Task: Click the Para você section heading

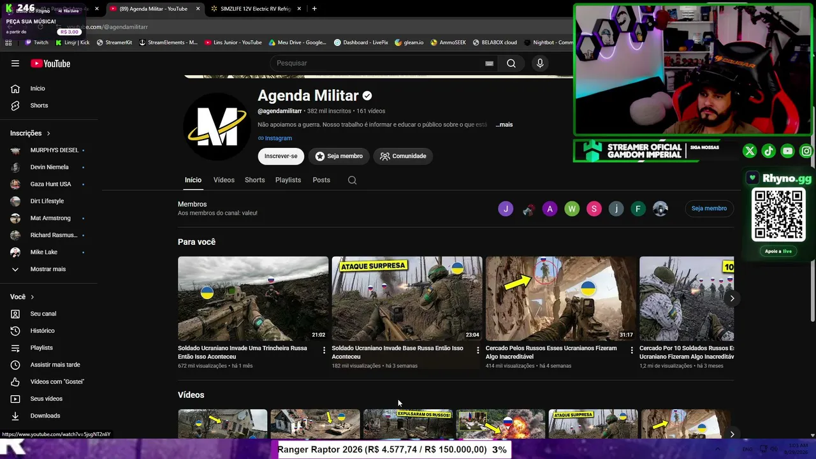Action: click(196, 242)
